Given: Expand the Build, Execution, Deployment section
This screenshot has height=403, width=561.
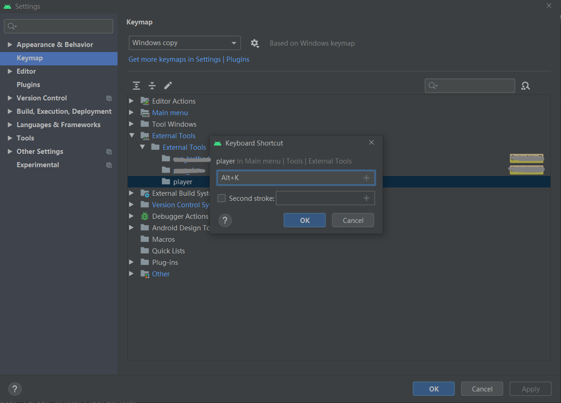Looking at the screenshot, I should 10,111.
